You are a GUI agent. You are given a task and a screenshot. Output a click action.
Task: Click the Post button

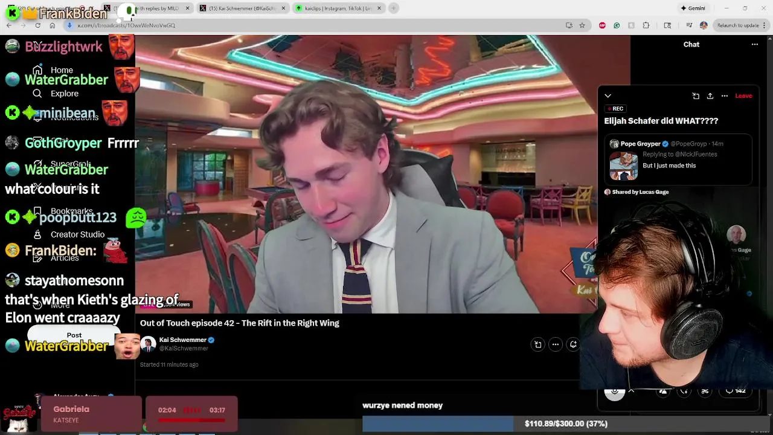[x=74, y=335]
